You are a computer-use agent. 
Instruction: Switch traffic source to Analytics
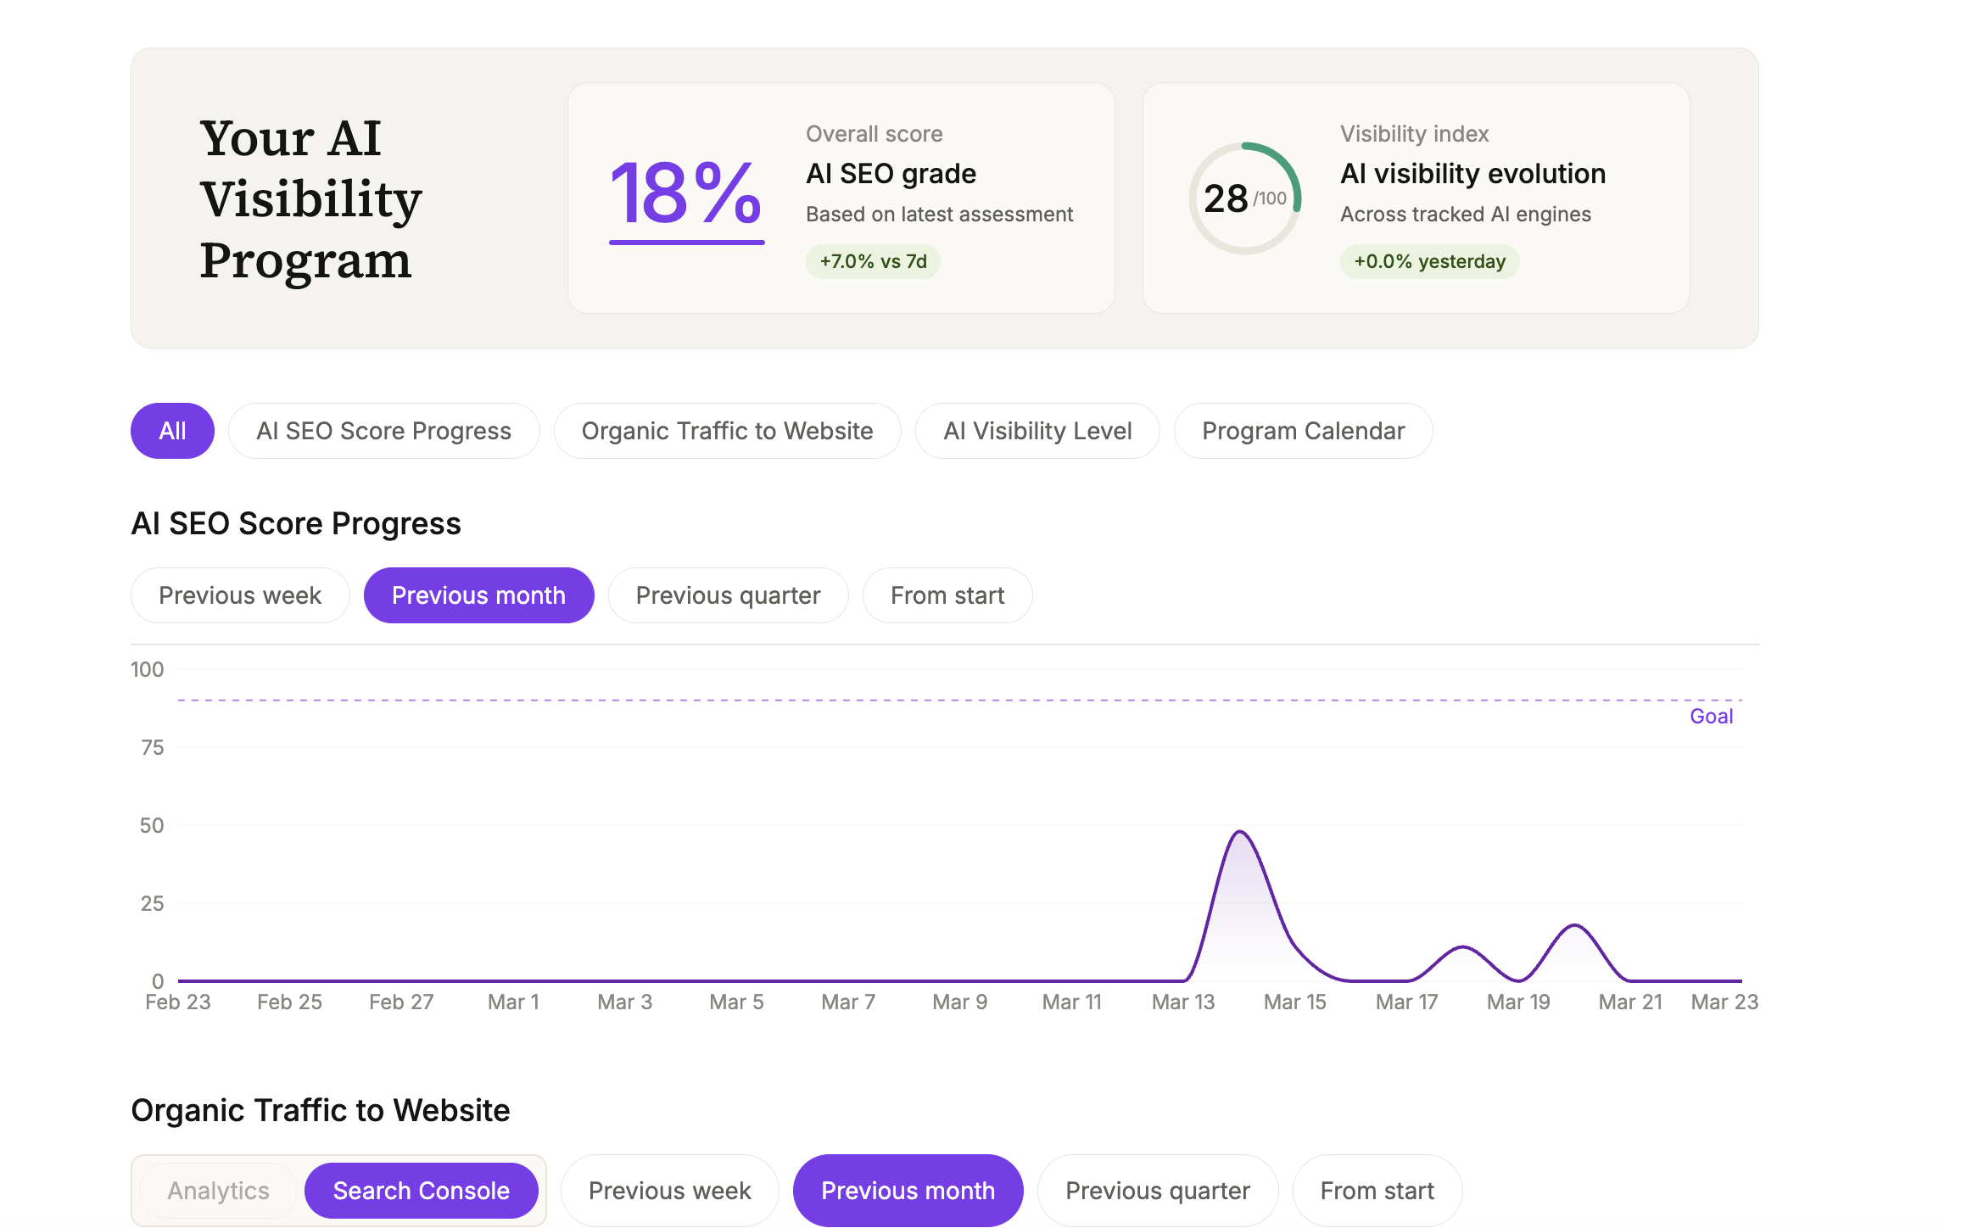[x=217, y=1190]
